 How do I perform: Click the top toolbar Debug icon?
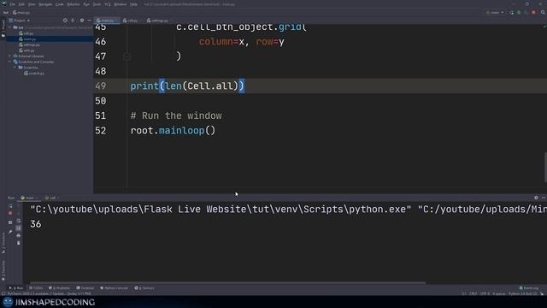[x=519, y=13]
